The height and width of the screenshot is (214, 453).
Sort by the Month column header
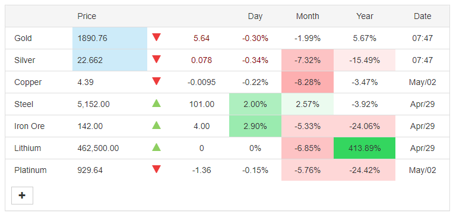coord(308,16)
